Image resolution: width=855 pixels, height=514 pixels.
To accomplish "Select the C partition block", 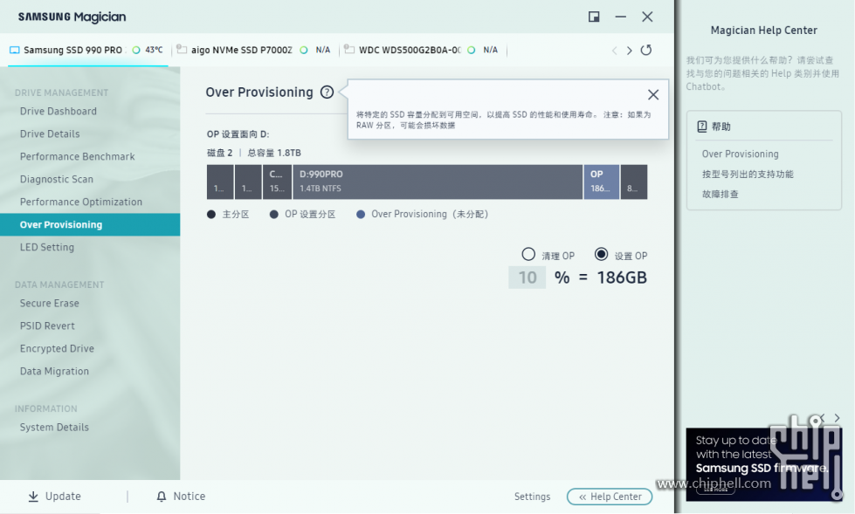I will click(x=278, y=182).
